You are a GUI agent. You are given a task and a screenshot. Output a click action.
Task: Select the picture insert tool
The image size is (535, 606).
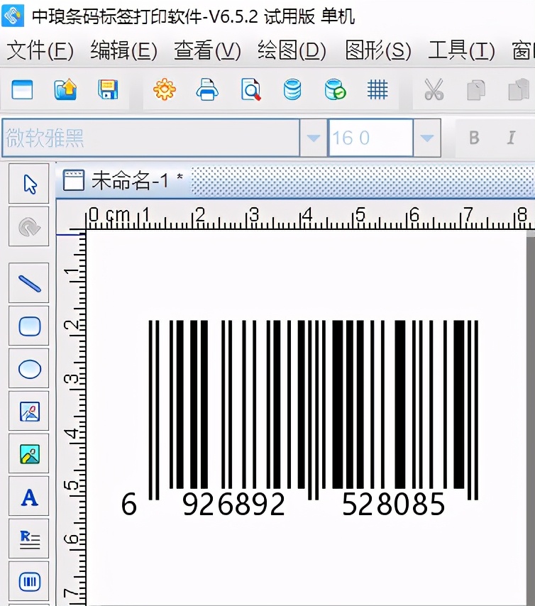(x=29, y=453)
